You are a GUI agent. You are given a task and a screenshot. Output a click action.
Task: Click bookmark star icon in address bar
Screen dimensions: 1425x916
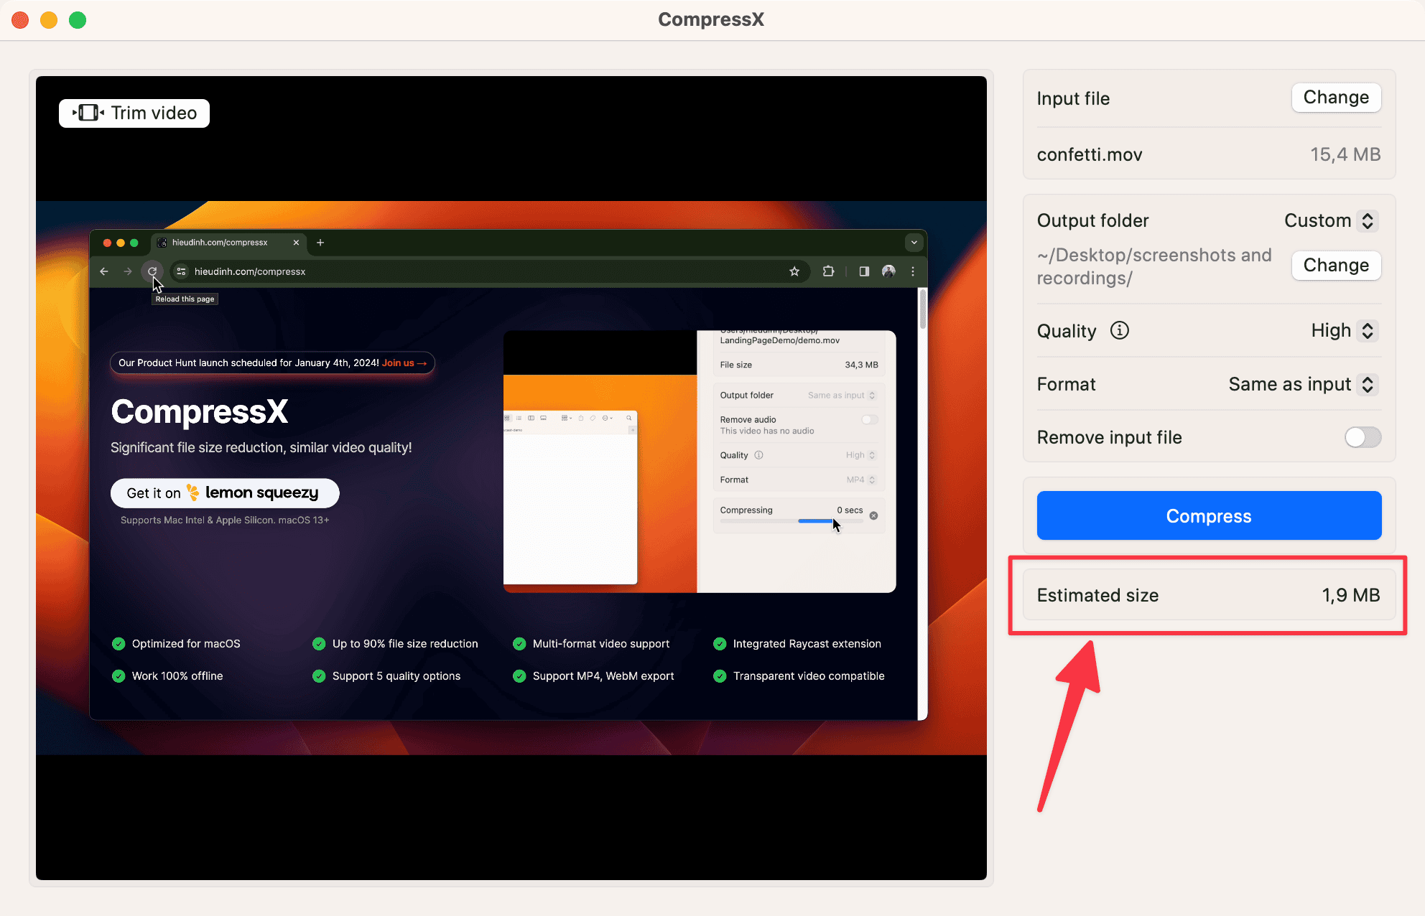[794, 271]
